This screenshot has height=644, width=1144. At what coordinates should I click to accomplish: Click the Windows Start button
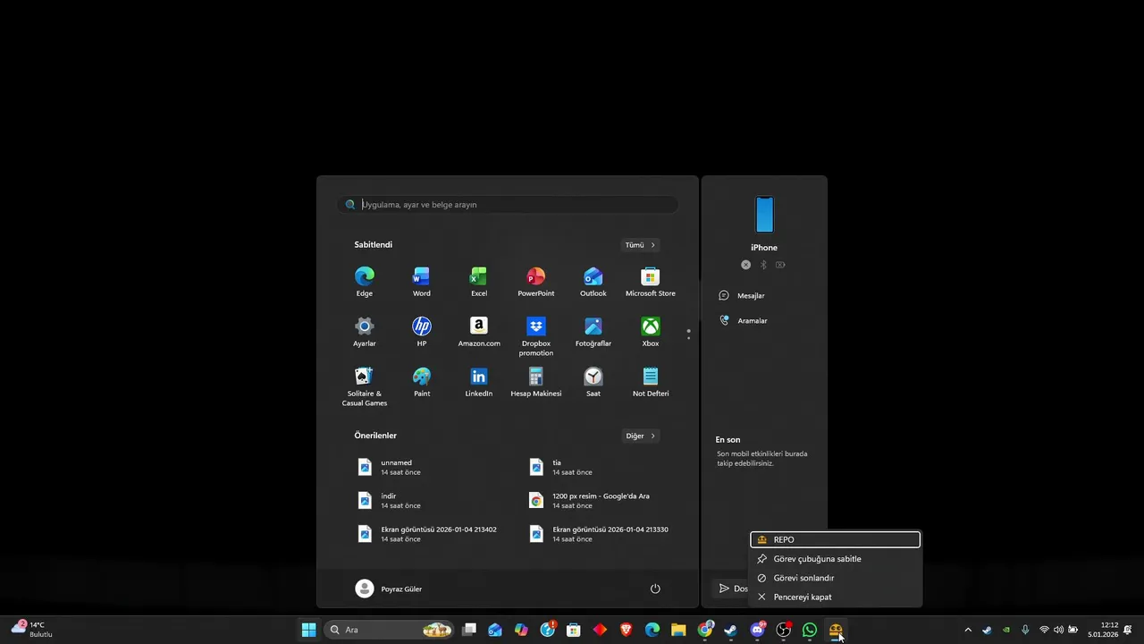tap(308, 630)
